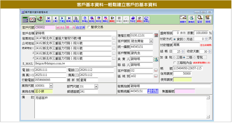Screen dimensions: 232x123
Task: Jump to the last record (尾筆)
Action: point(69,19)
